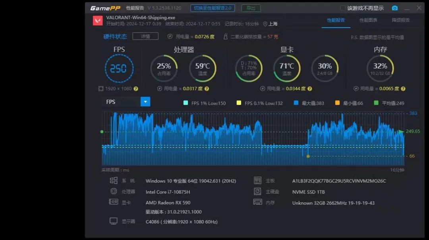Close the GamePP report window
Viewport: 429px width, 240px height.
point(419,8)
